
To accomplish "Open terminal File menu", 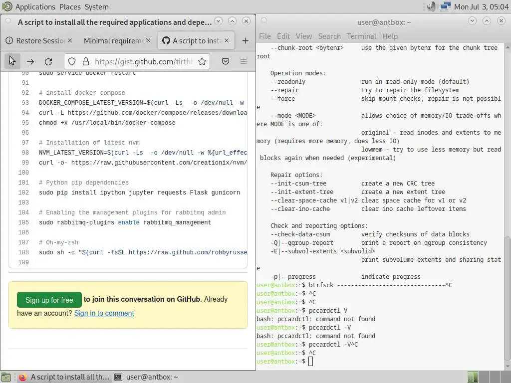I will click(x=265, y=36).
